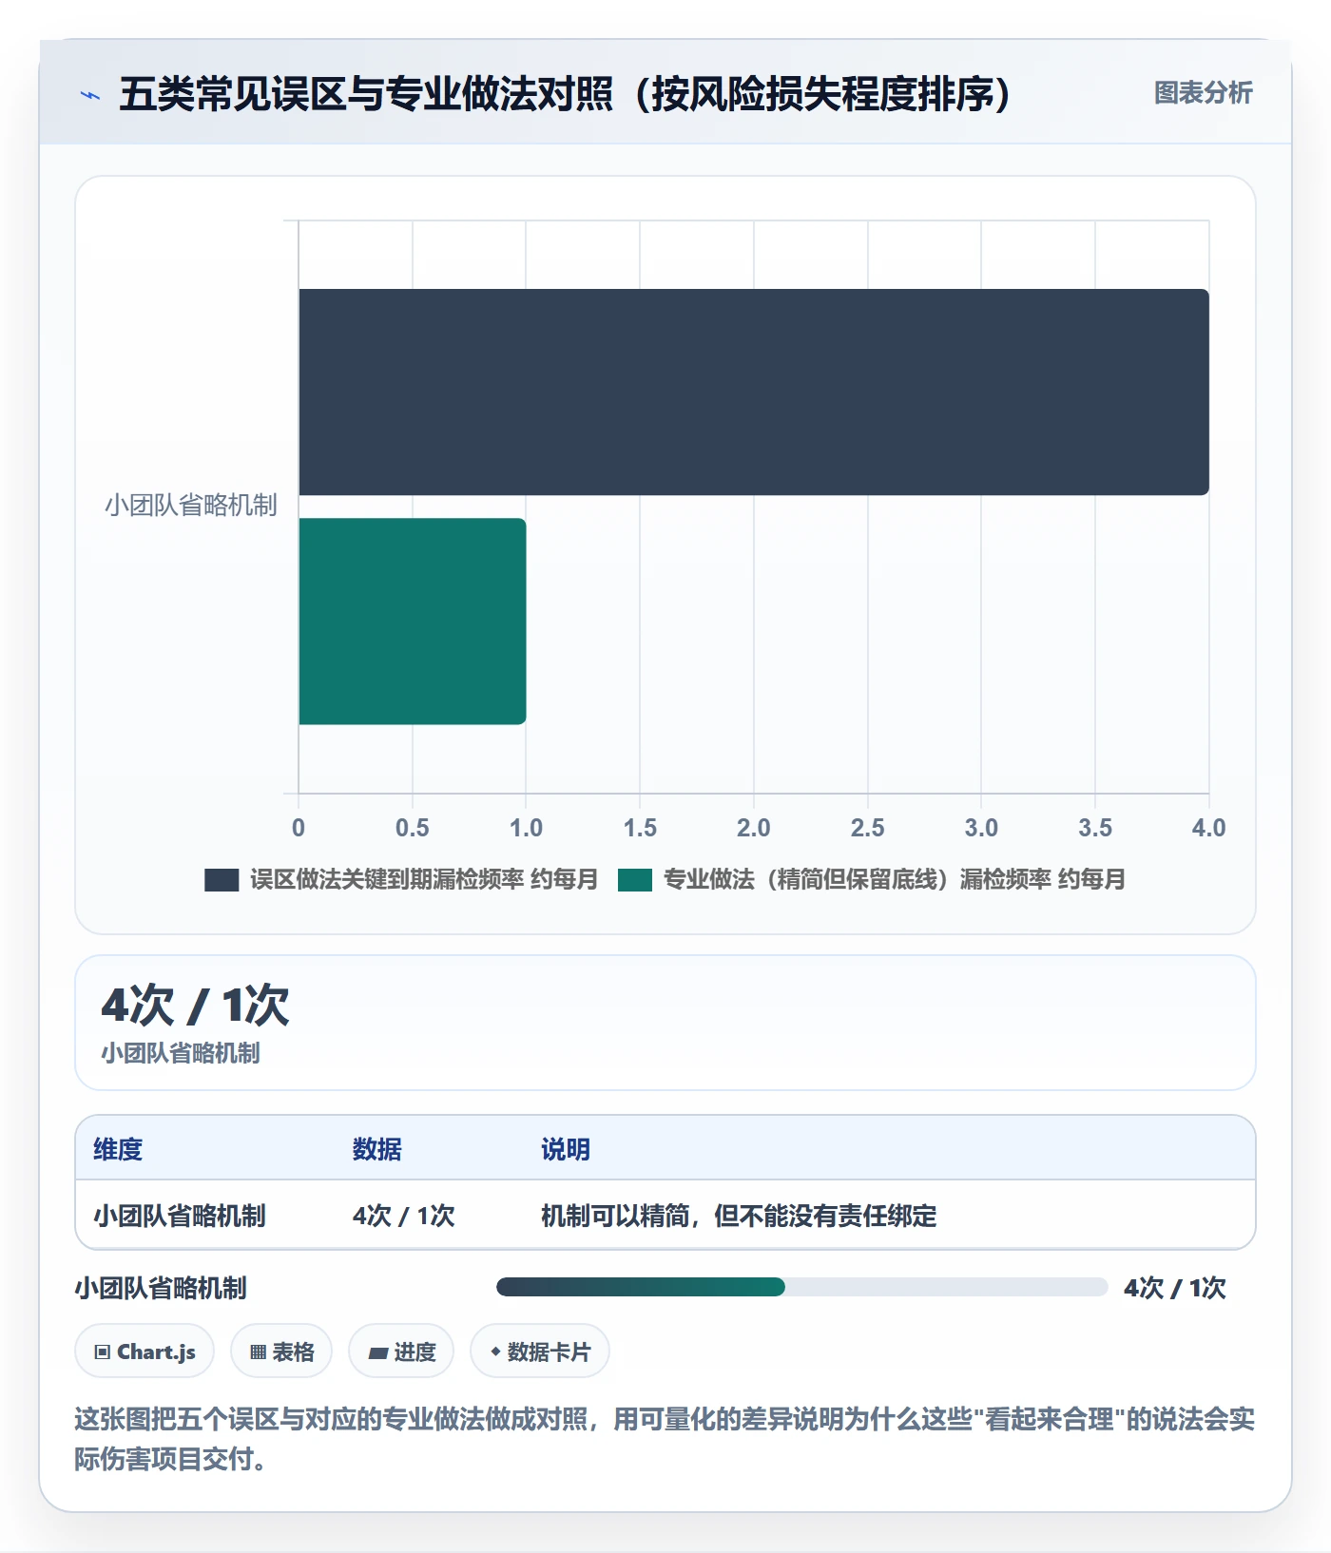The image size is (1331, 1553).
Task: Click the lightning bolt icon beside the title
Action: click(90, 95)
